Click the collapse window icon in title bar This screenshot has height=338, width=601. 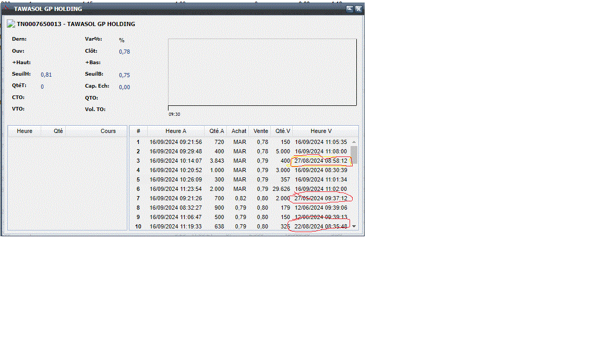(350, 9)
